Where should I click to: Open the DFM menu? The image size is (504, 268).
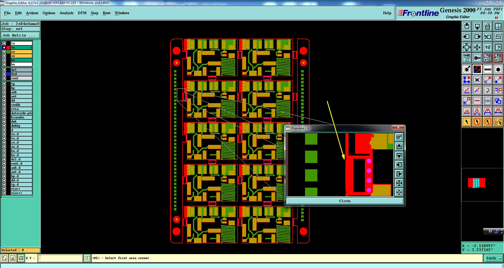coord(82,13)
